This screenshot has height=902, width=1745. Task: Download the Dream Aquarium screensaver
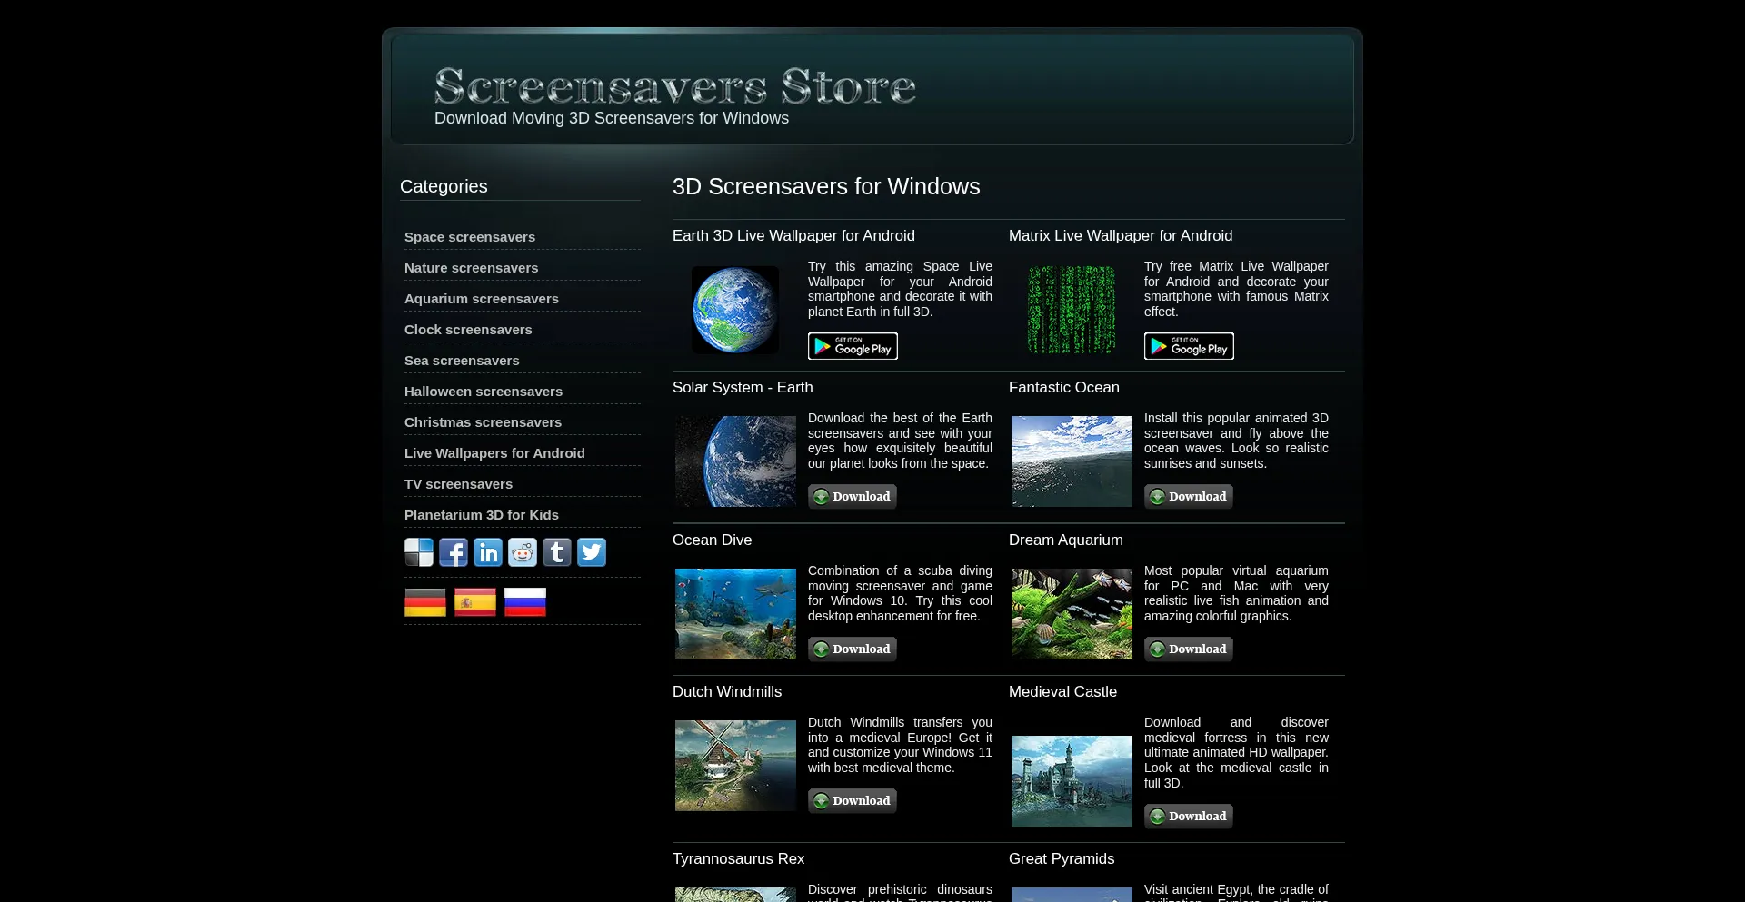(1189, 649)
